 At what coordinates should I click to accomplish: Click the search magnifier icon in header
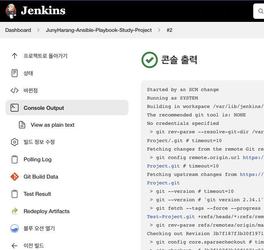[x=261, y=11]
